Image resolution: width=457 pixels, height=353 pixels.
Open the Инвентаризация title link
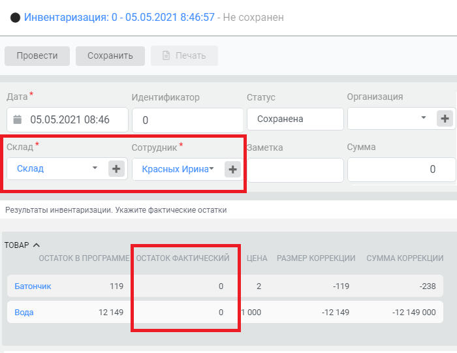click(119, 17)
